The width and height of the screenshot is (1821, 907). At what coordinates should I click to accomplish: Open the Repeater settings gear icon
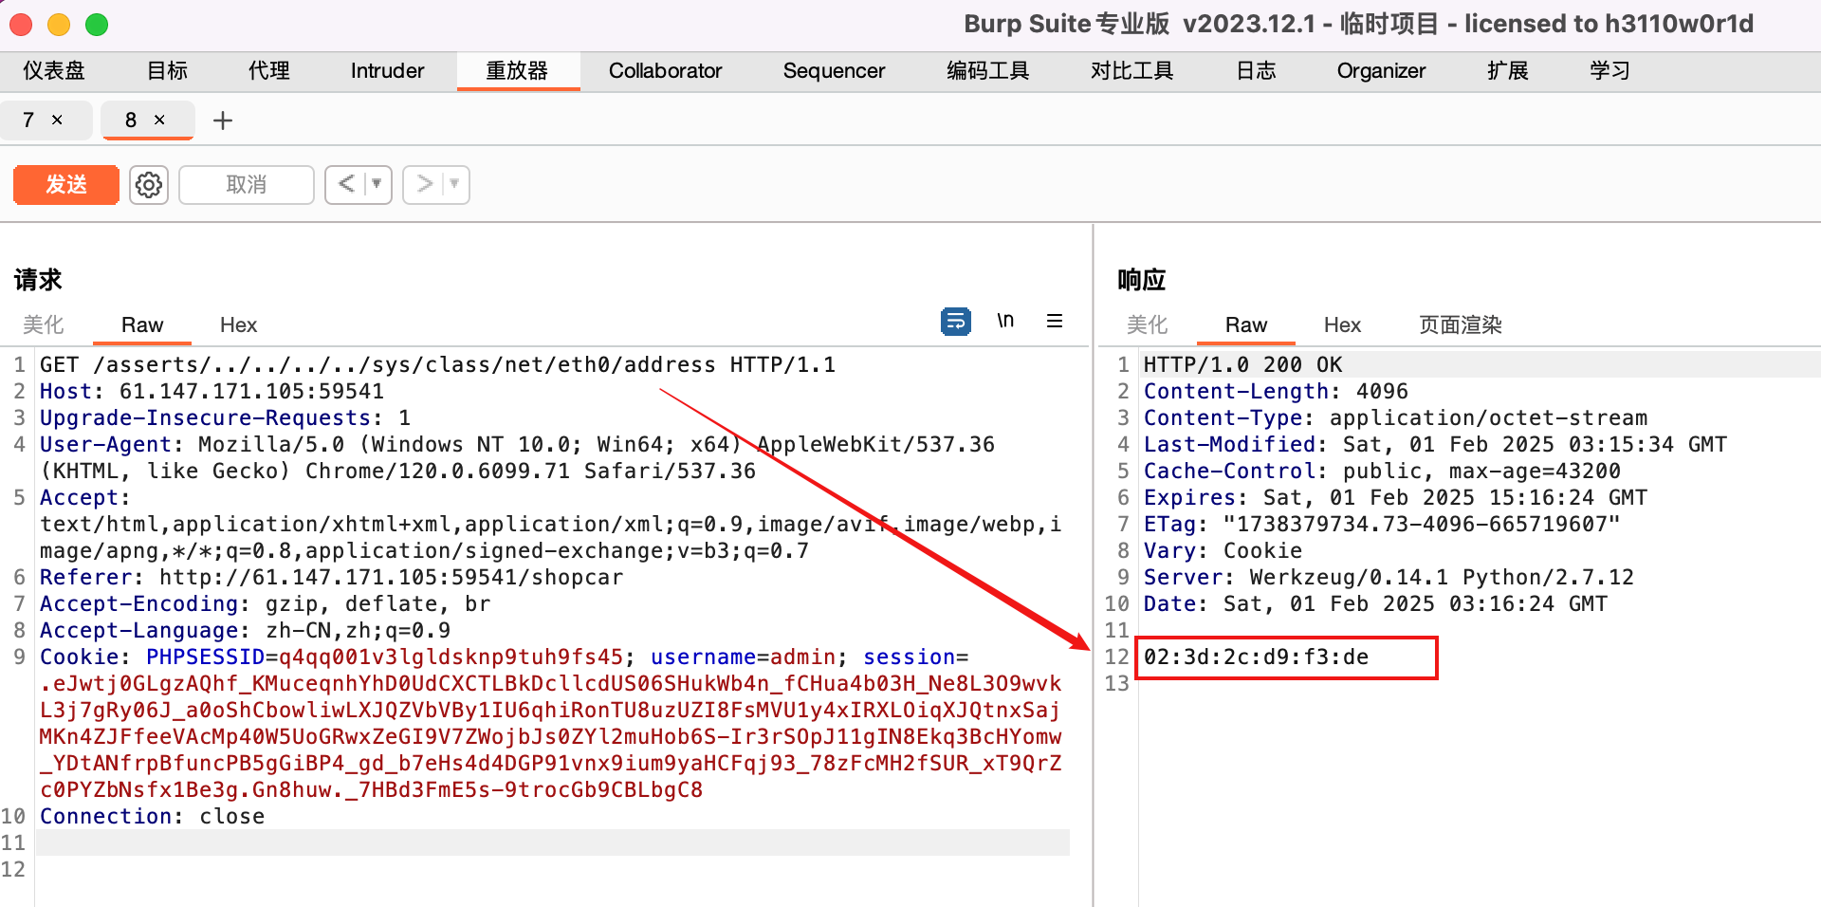(x=148, y=184)
